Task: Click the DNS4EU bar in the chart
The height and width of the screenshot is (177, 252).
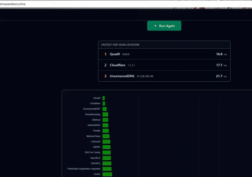Action: click(107, 163)
